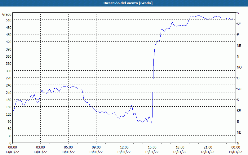Click the 90 y-axis value

tap(10, 122)
